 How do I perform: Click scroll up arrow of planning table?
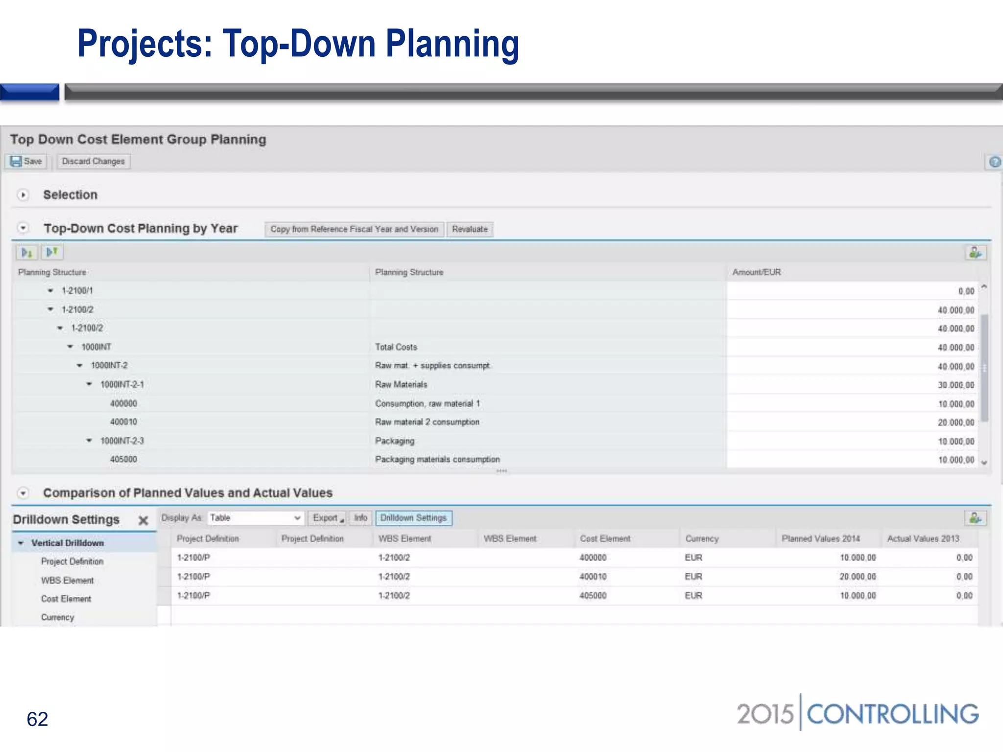[984, 287]
